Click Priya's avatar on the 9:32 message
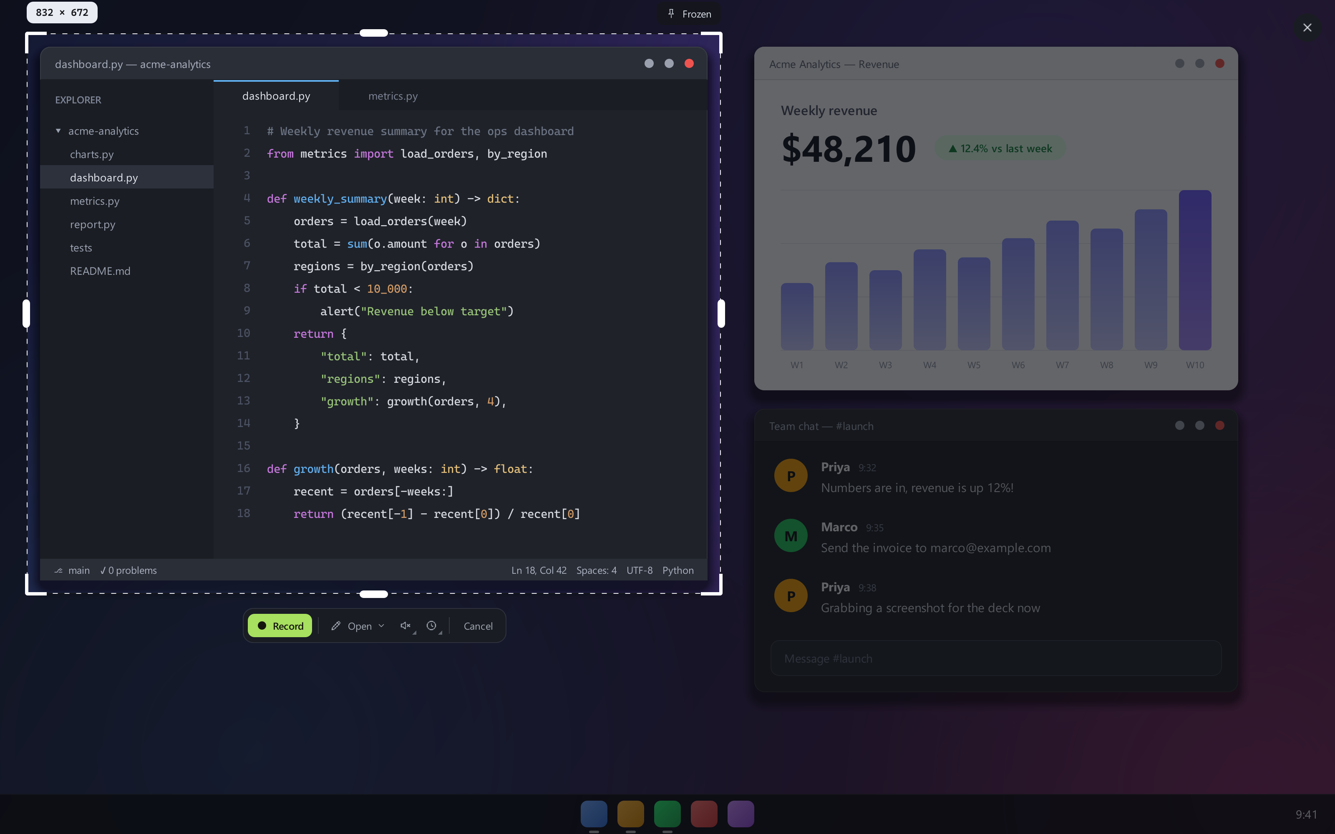The image size is (1335, 834). [791, 475]
